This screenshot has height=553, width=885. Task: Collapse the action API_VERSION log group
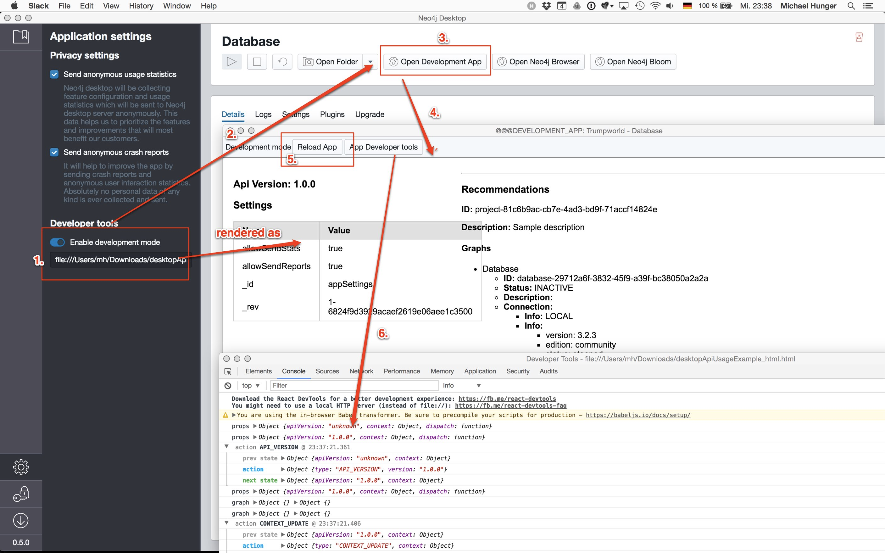coord(227,447)
